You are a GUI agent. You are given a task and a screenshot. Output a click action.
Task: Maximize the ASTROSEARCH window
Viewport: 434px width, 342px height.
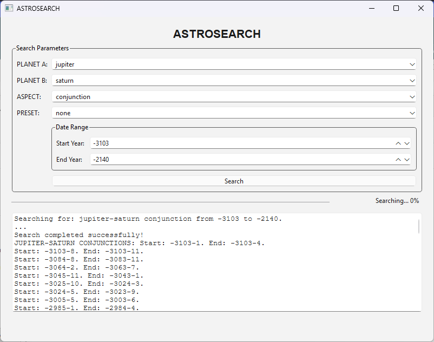coord(396,8)
